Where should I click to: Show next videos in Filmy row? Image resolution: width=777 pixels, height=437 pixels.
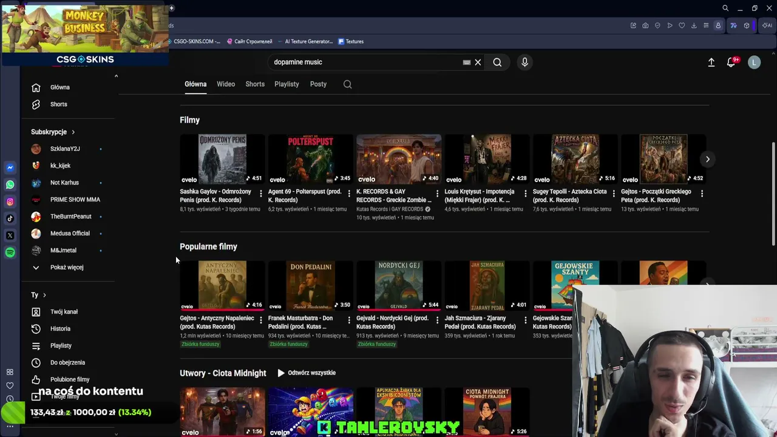(707, 159)
